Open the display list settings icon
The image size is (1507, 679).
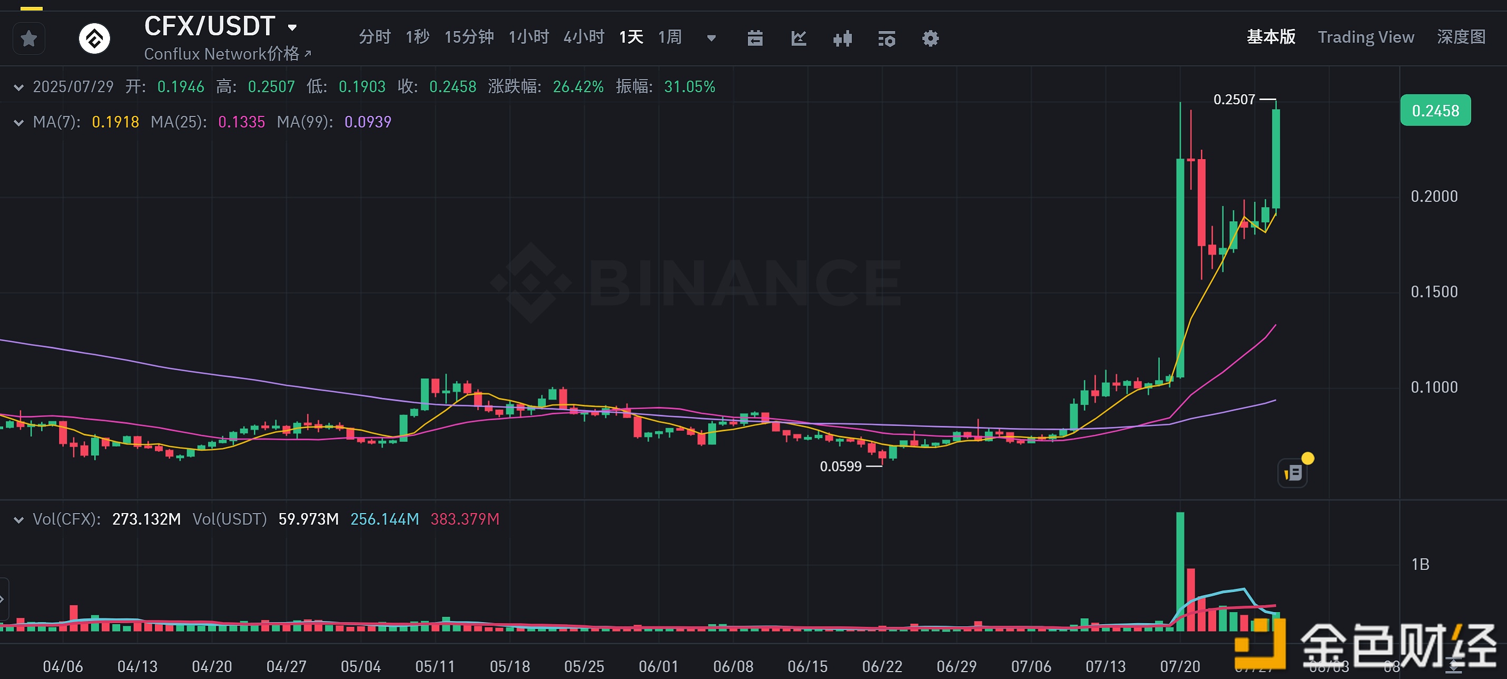(887, 38)
